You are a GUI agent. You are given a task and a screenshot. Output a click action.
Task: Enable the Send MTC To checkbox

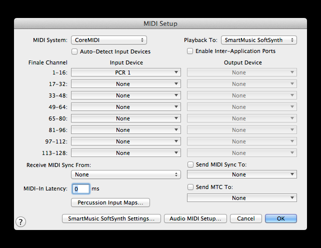[190, 187]
